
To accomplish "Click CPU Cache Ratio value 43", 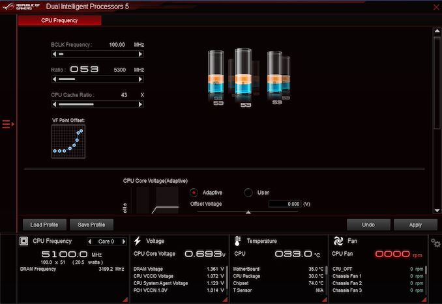I will pyautogui.click(x=124, y=95).
